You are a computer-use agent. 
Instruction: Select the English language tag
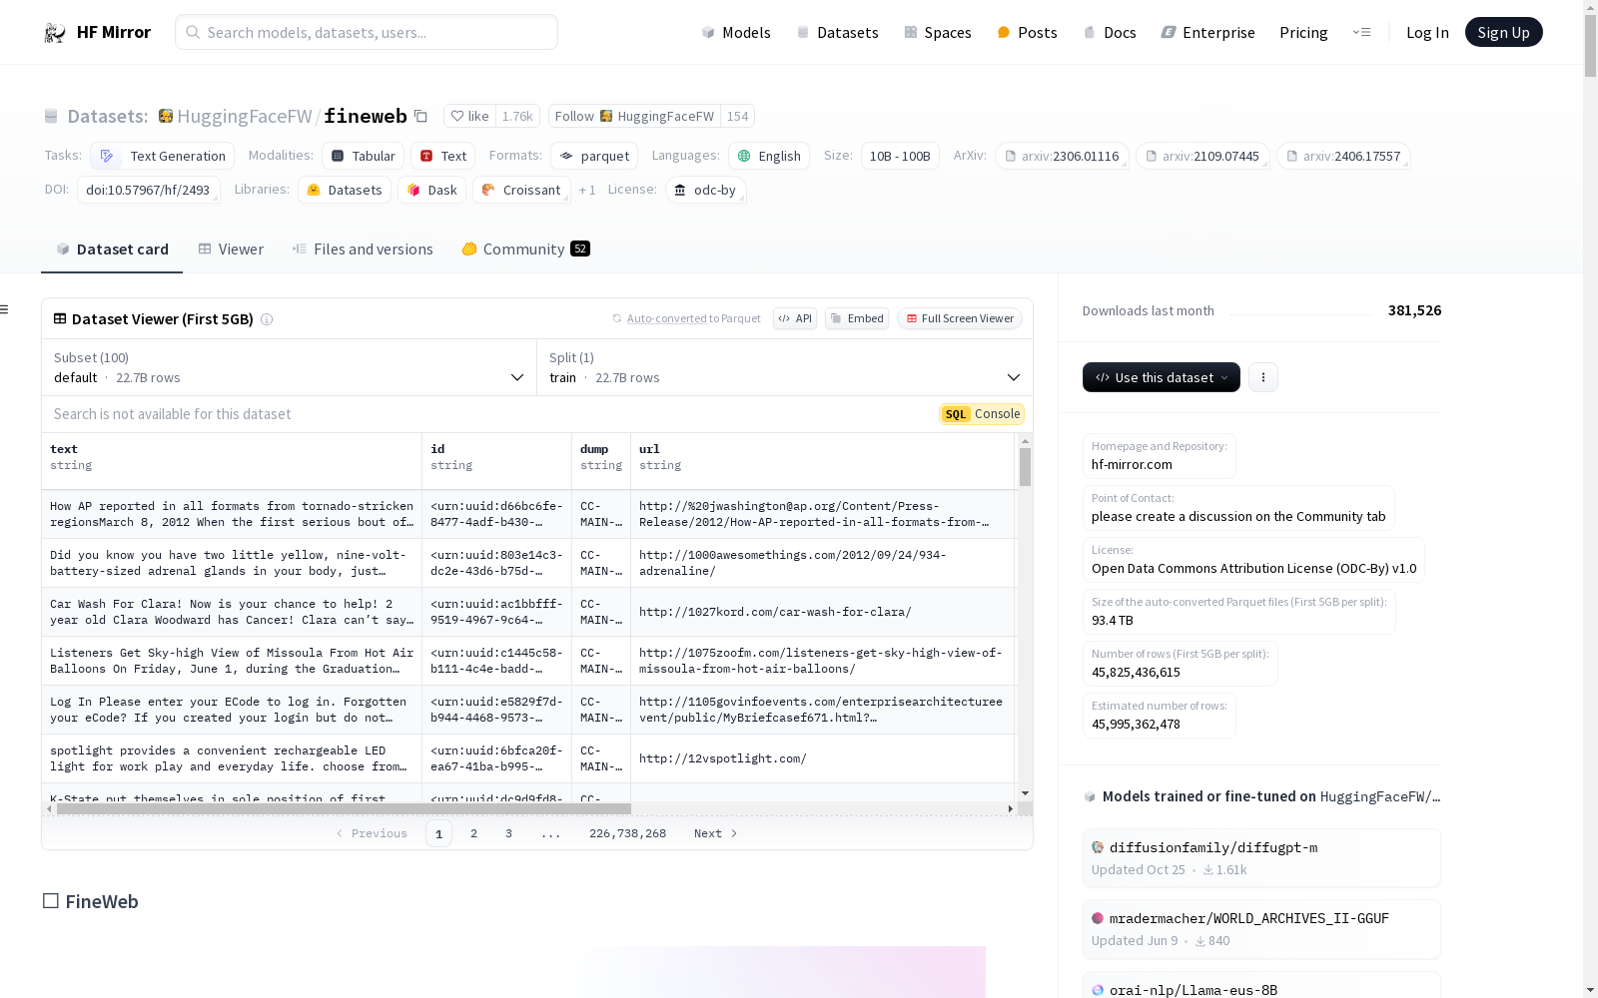click(x=769, y=157)
